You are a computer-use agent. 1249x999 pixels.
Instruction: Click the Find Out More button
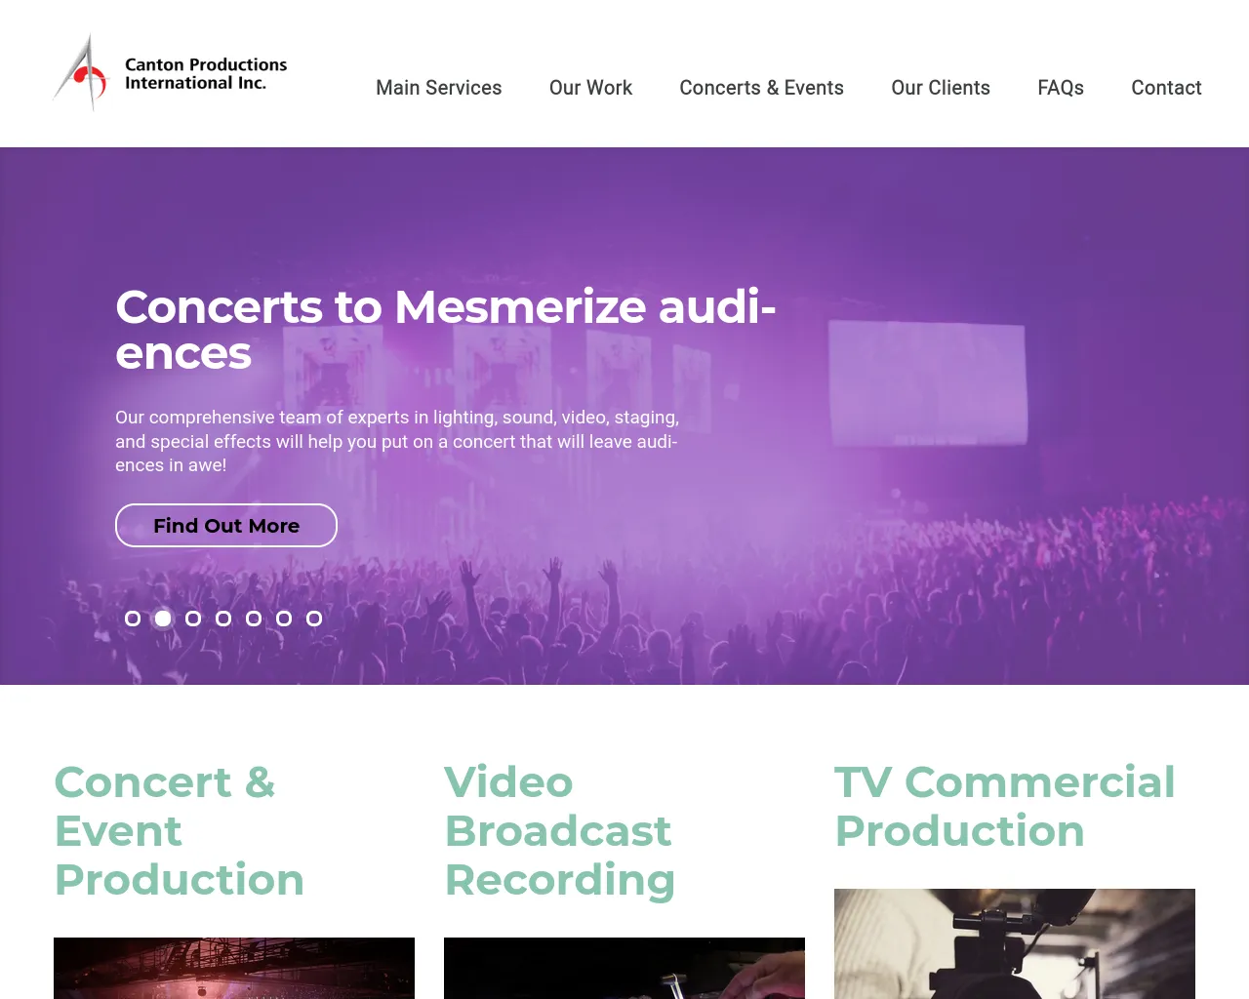(226, 526)
